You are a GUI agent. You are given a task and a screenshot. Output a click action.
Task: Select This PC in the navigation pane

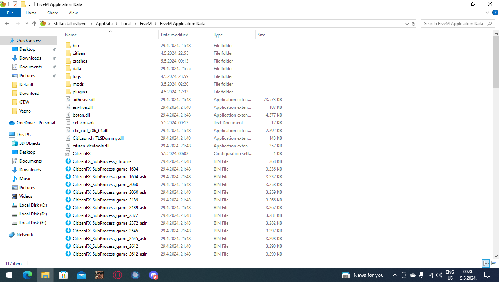pyautogui.click(x=23, y=135)
